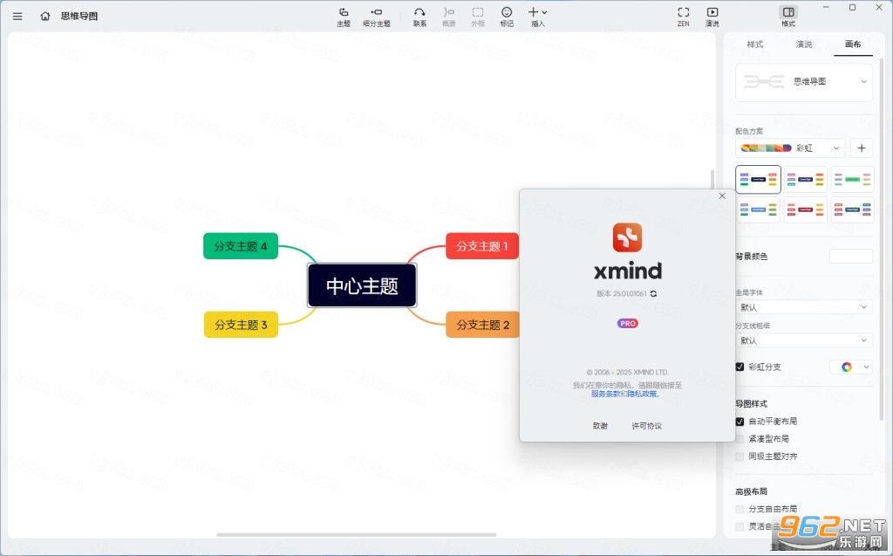Enable 分支自由布局 checkbox
The width and height of the screenshot is (893, 556).
pyautogui.click(x=740, y=509)
